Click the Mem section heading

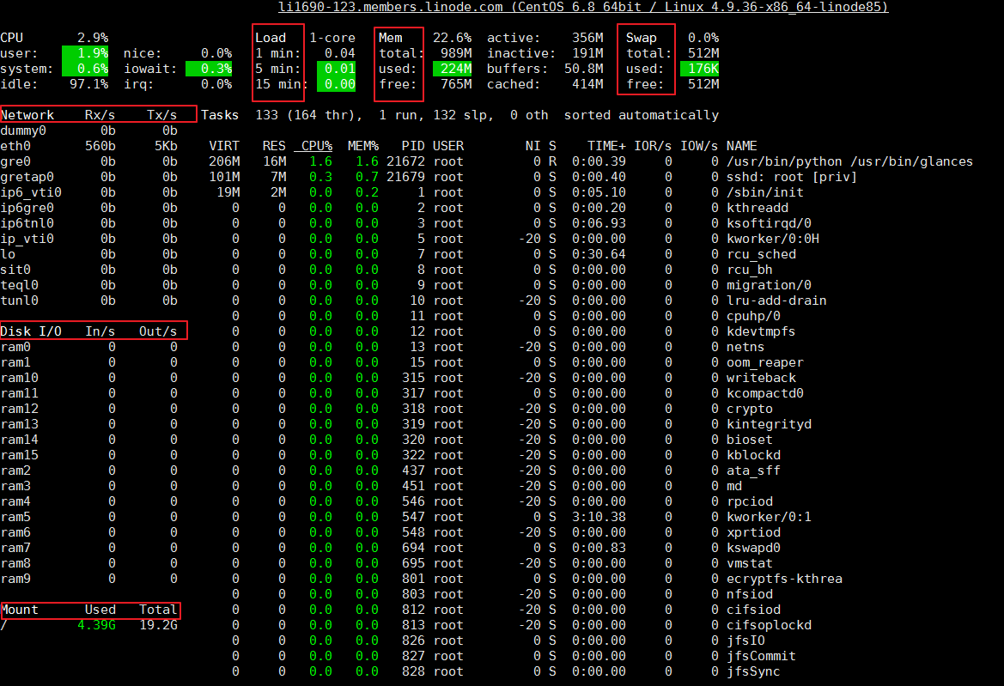[390, 38]
